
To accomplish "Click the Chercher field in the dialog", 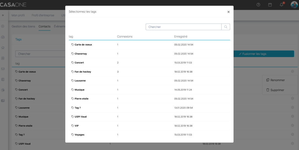I will [183, 27].
